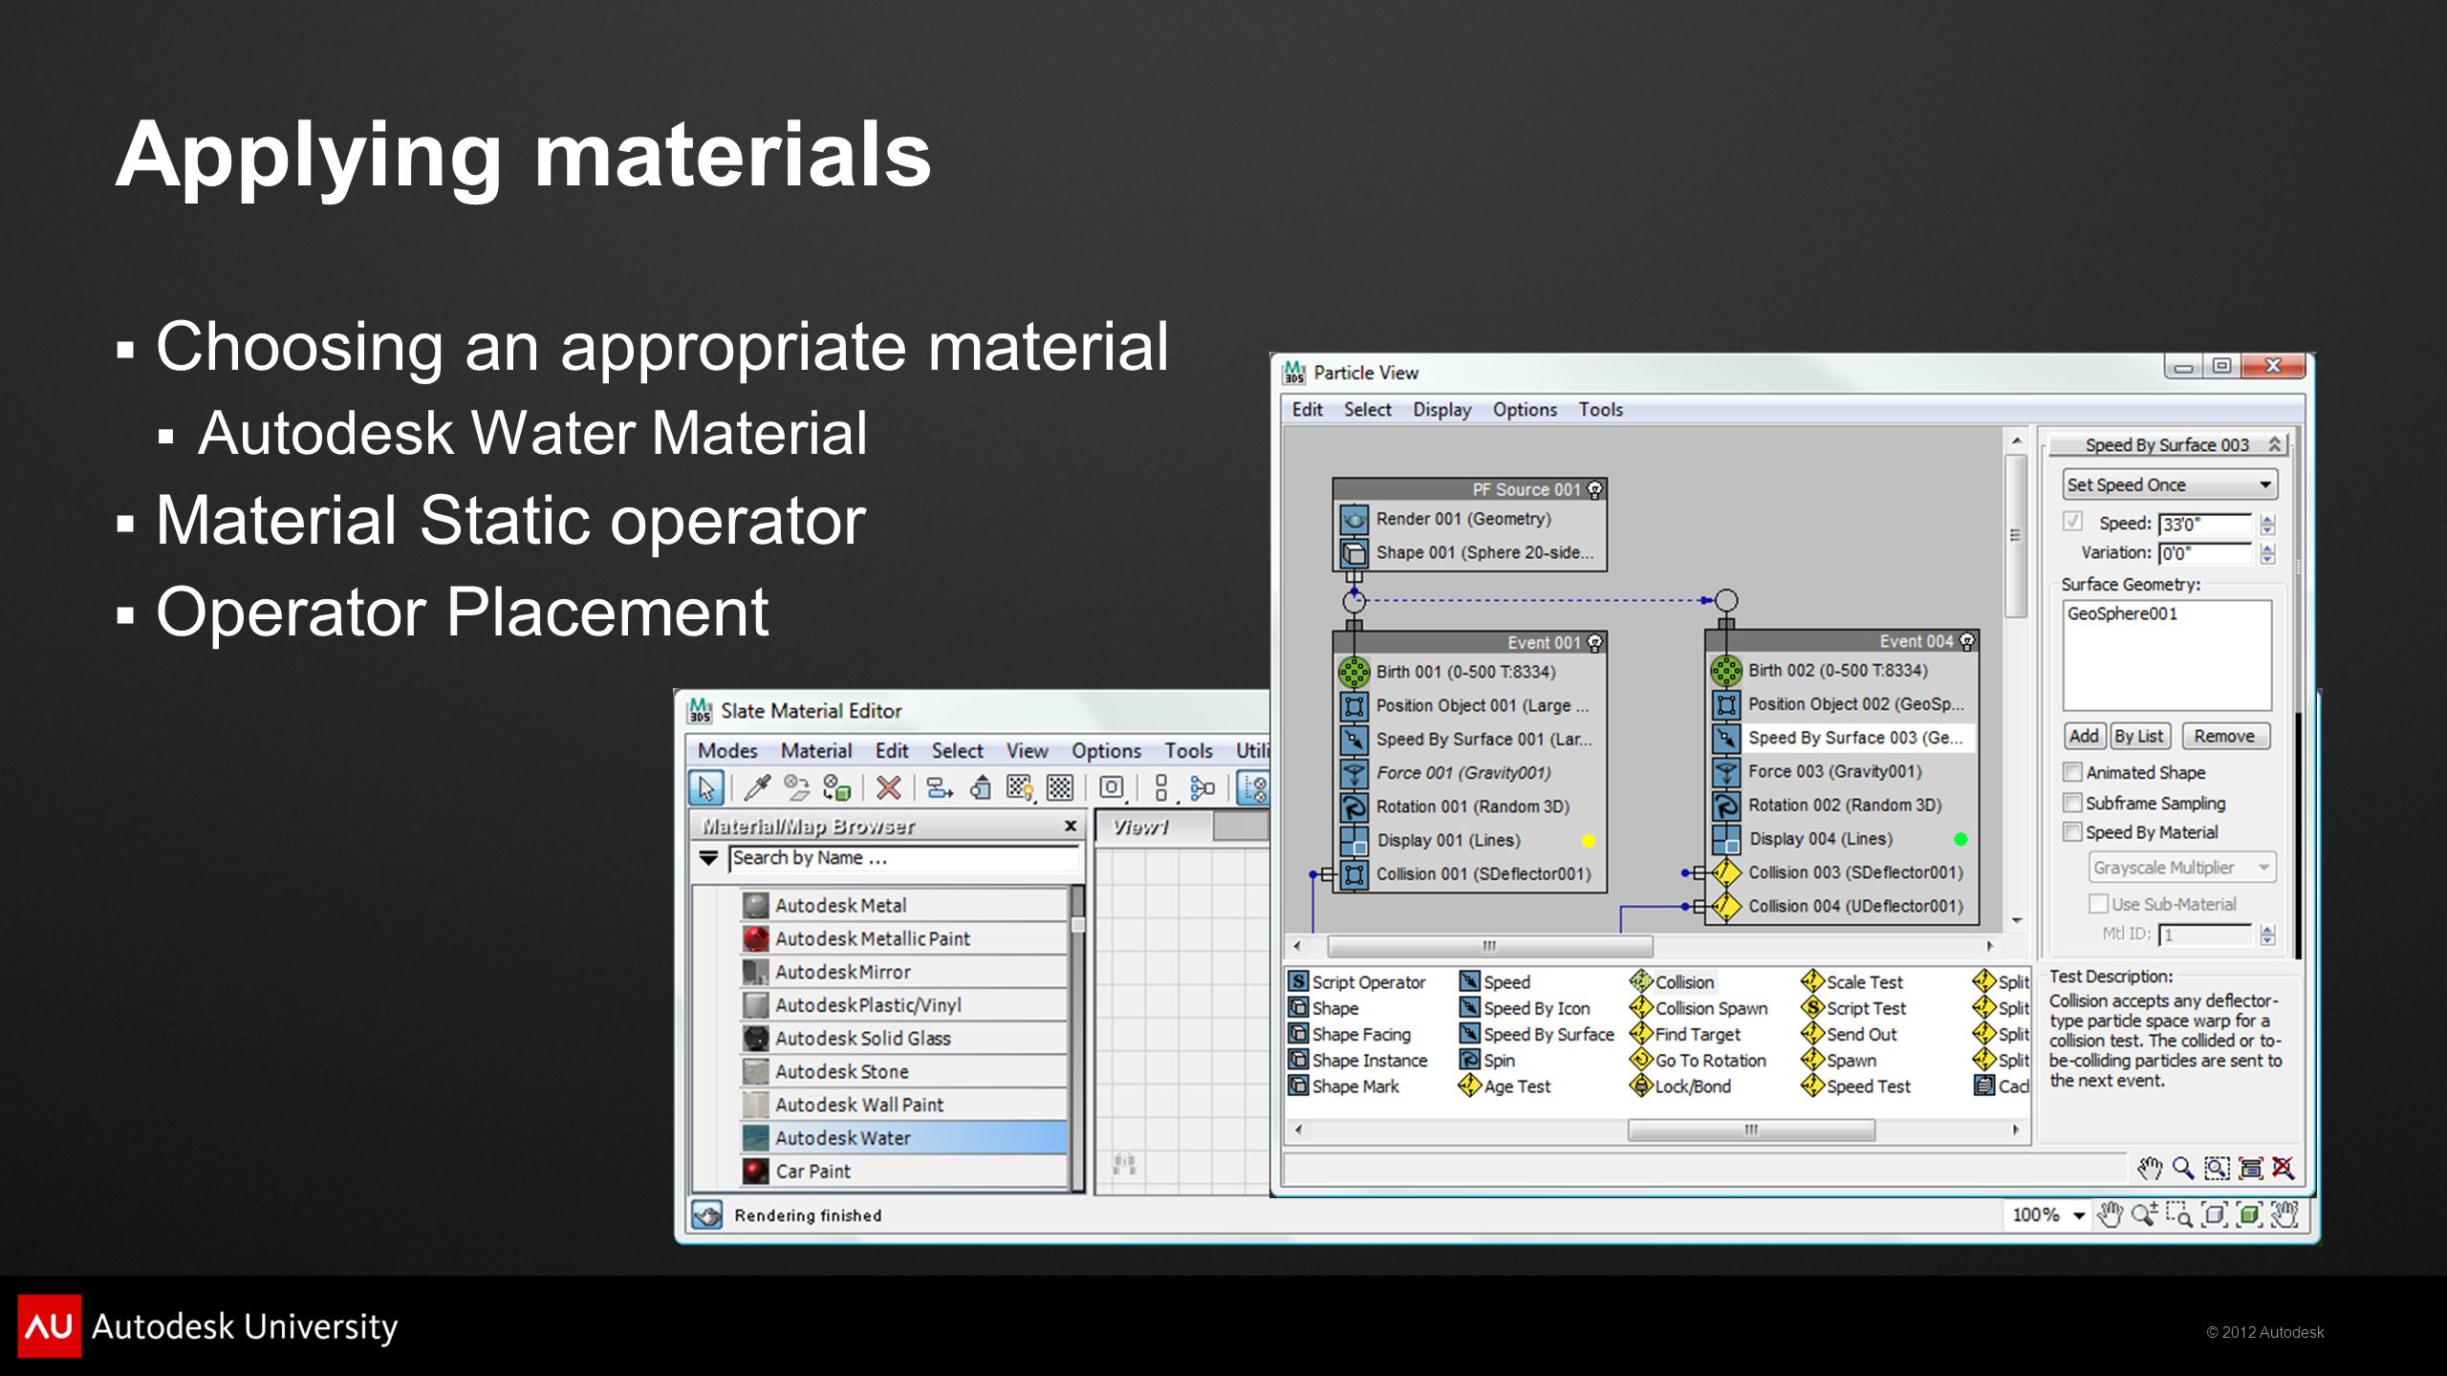Open Tools menu in Particle View

click(1600, 410)
